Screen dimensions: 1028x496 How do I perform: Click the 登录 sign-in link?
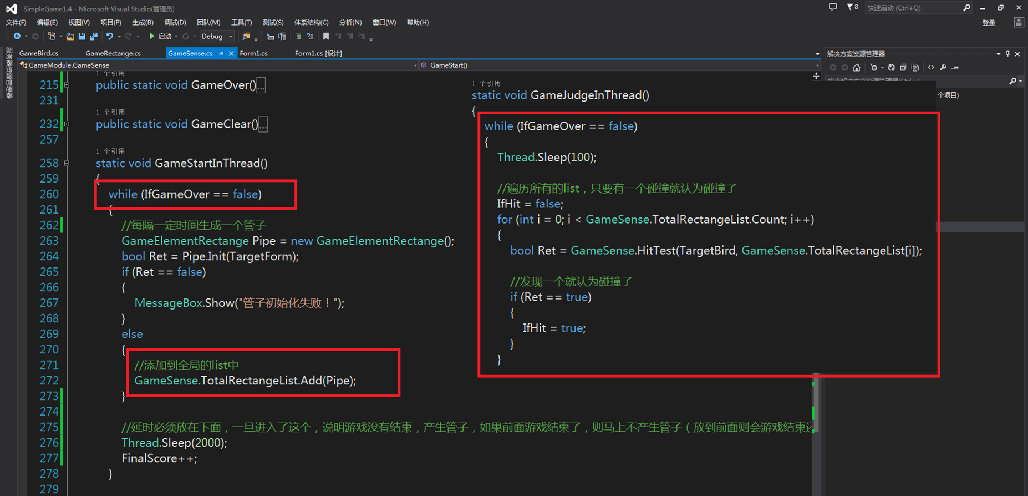coord(989,23)
